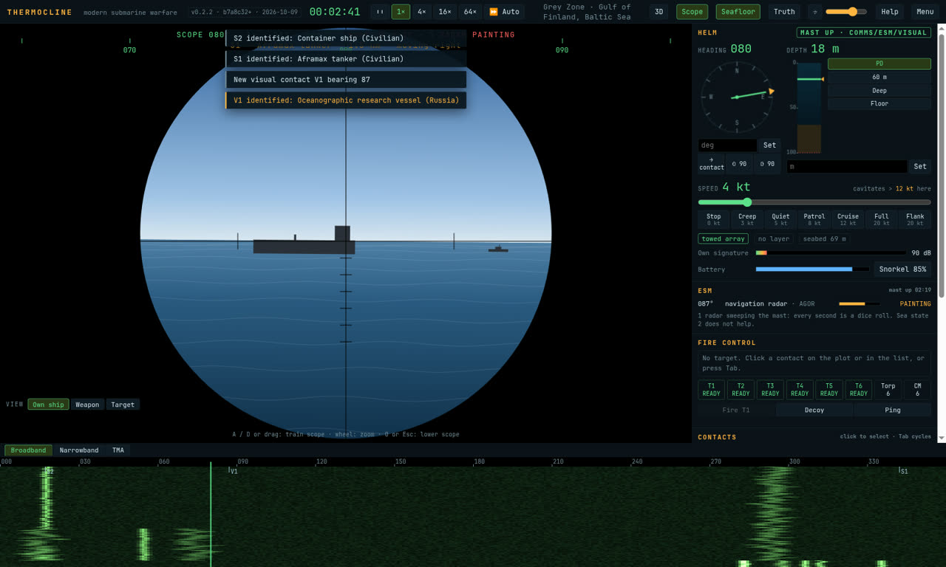Select the 087° navigation radar ESM row
The width and height of the screenshot is (946, 567).
click(x=814, y=303)
